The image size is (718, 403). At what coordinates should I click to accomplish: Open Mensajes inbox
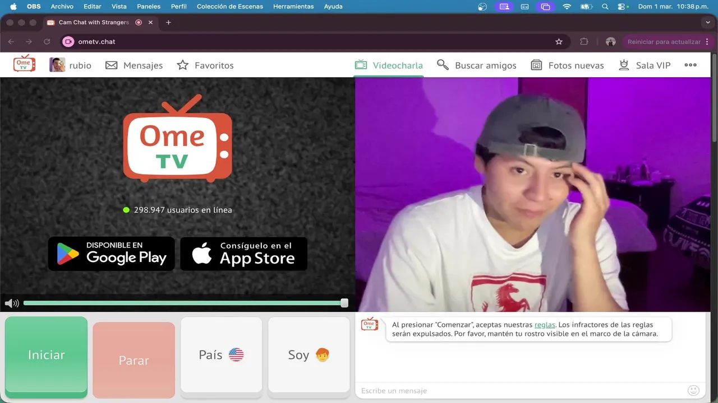tap(134, 65)
